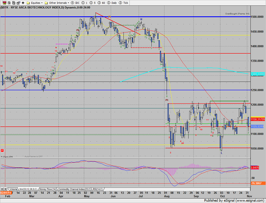This screenshot has width=266, height=203.
Task: Open the Commodity Channel Index(23,C) tab
Action: [75, 189]
